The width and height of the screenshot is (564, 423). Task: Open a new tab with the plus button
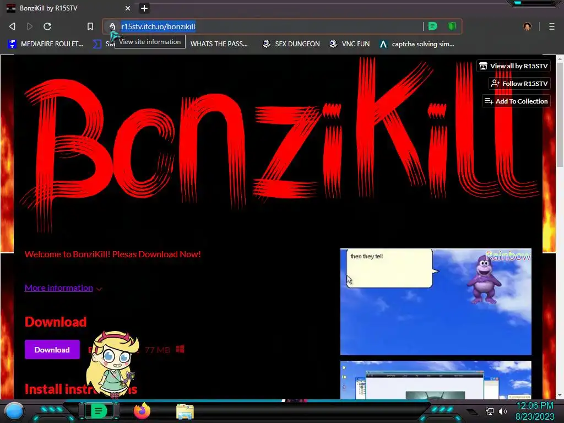[144, 8]
